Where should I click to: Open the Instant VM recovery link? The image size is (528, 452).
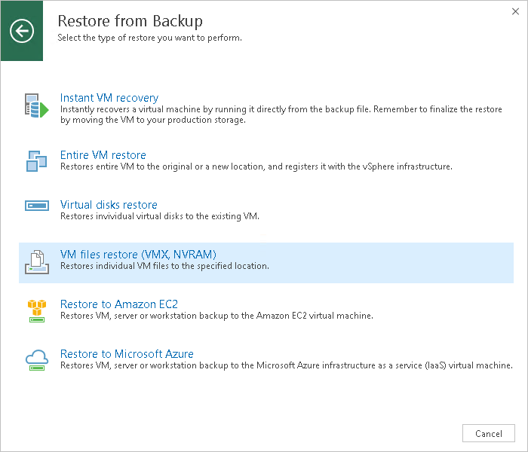tap(109, 98)
